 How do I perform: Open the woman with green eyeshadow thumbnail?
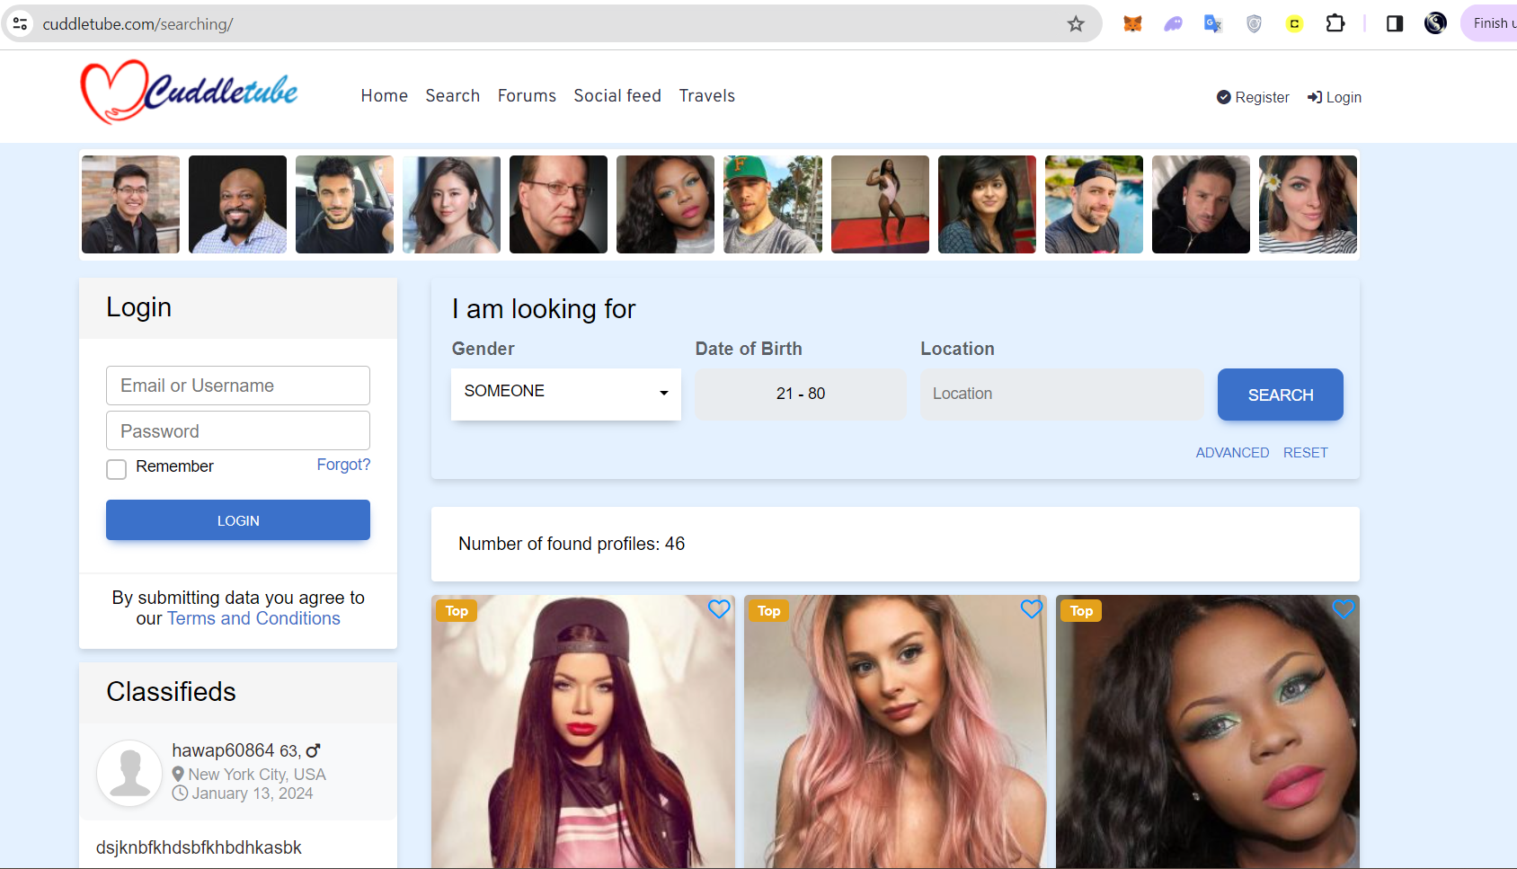tap(666, 204)
